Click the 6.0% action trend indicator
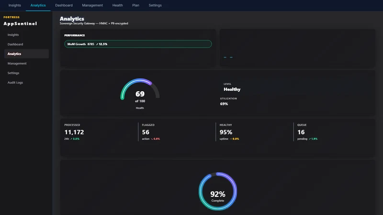The width and height of the screenshot is (383, 215). [x=155, y=139]
